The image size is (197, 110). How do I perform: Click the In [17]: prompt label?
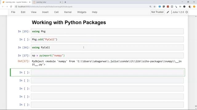click(x=24, y=56)
